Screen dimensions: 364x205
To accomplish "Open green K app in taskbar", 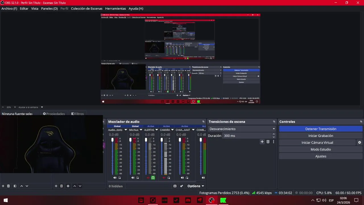I will [x=223, y=200].
